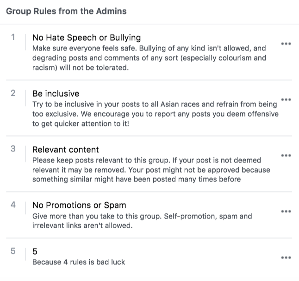Image resolution: width=299 pixels, height=281 pixels.
Task: Click the No Promotions or Spam title
Action: click(79, 205)
